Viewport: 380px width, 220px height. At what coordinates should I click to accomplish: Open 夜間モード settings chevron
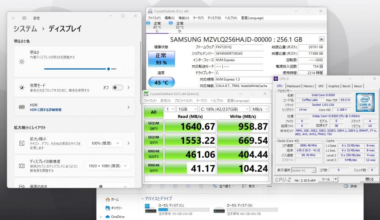(128, 87)
